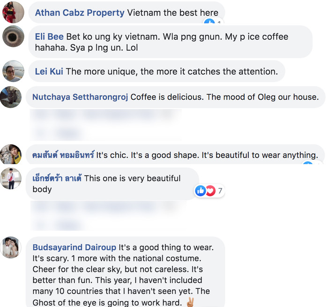Go to Nutchaya Settharongroj's profile via name
Viewport: 328px width, 307px height.
80,97
